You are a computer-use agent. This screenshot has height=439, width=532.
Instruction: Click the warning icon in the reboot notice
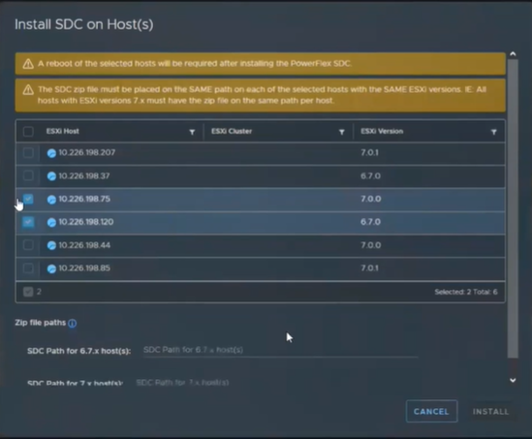[x=28, y=64]
